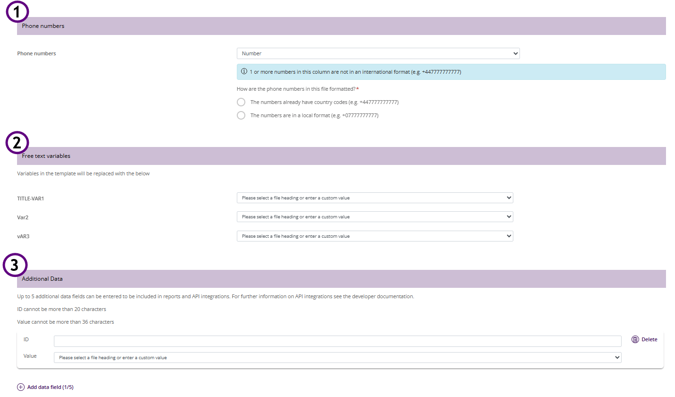Open the vAR3 value dropdown
The width and height of the screenshot is (675, 397).
(x=375, y=236)
